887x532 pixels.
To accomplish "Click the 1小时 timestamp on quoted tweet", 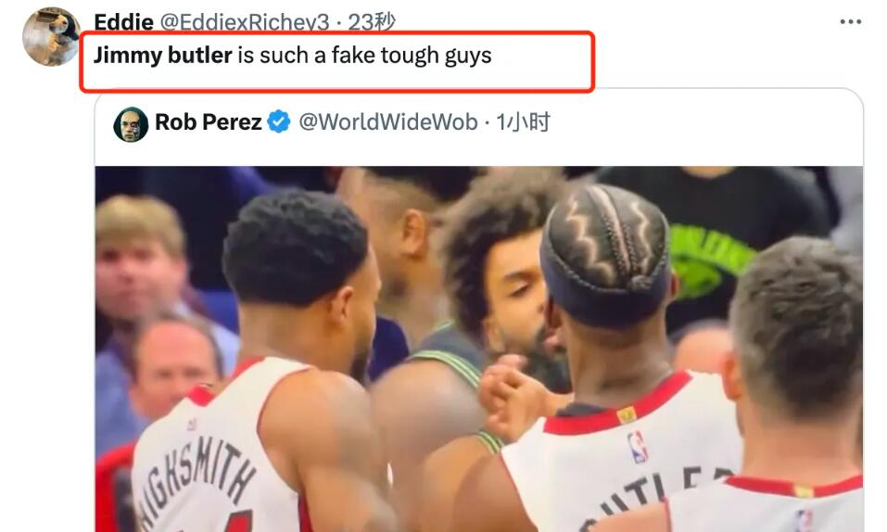I will point(523,121).
